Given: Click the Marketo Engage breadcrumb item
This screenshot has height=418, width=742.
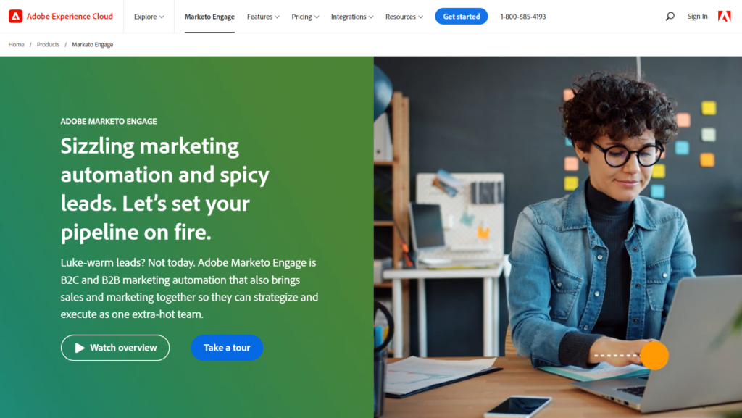Looking at the screenshot, I should tap(92, 44).
